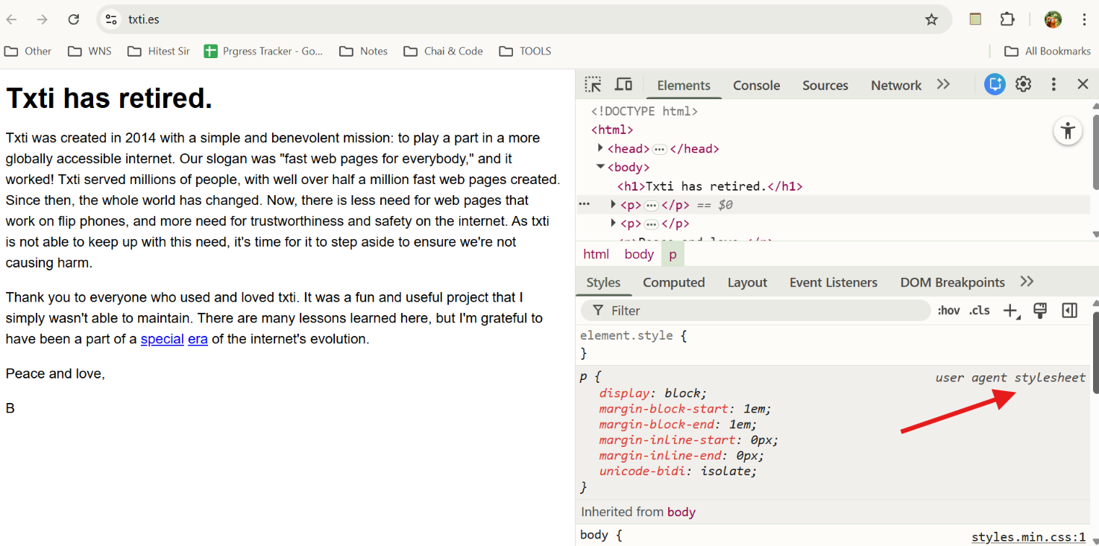Select html in the breadcrumb bar
Screen dimensions: 1099x546
click(x=596, y=254)
